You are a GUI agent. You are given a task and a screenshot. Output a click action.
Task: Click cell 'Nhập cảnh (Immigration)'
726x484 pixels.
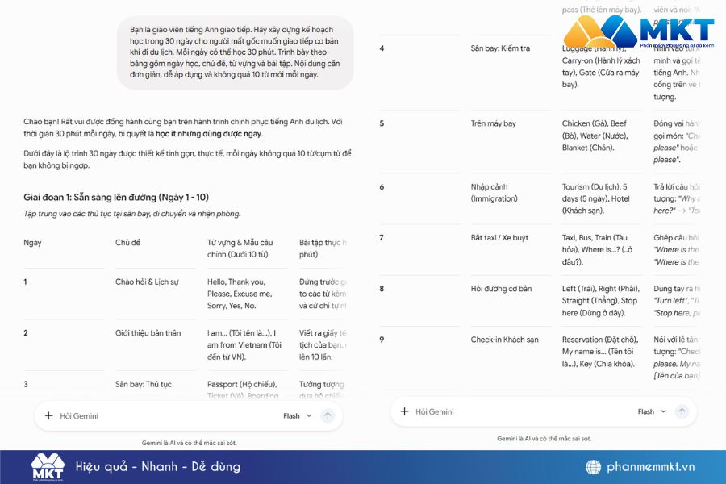(494, 193)
